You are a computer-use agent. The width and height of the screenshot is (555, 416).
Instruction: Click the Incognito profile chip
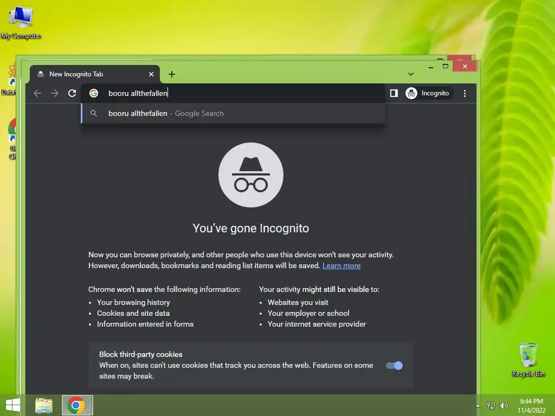tap(428, 93)
